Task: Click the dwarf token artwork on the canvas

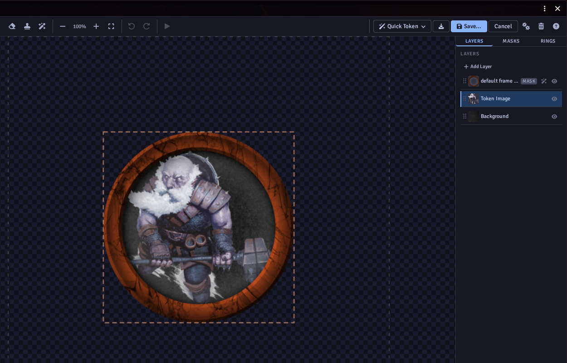Action: (x=199, y=227)
